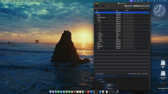Click the Sync outline button

coord(100,74)
